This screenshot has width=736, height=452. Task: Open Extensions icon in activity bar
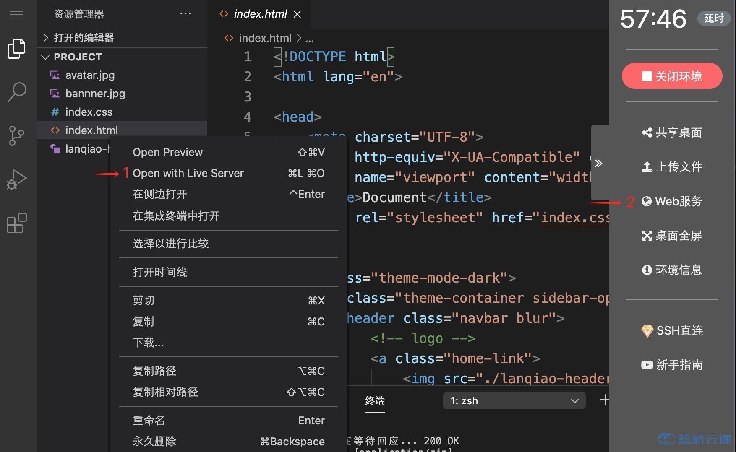point(17,223)
